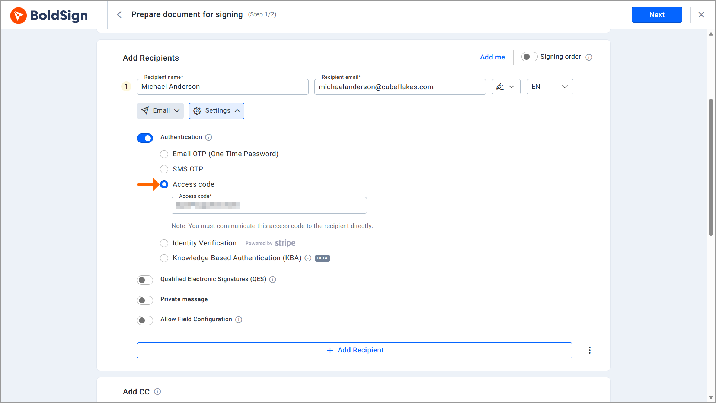Image resolution: width=716 pixels, height=403 pixels.
Task: Click the Authentication info icon
Action: 209,137
